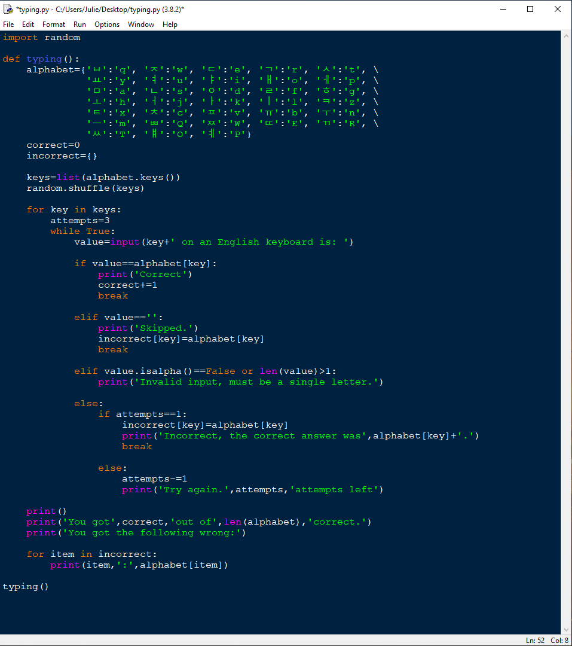Open the File menu
The height and width of the screenshot is (646, 572).
[8, 25]
